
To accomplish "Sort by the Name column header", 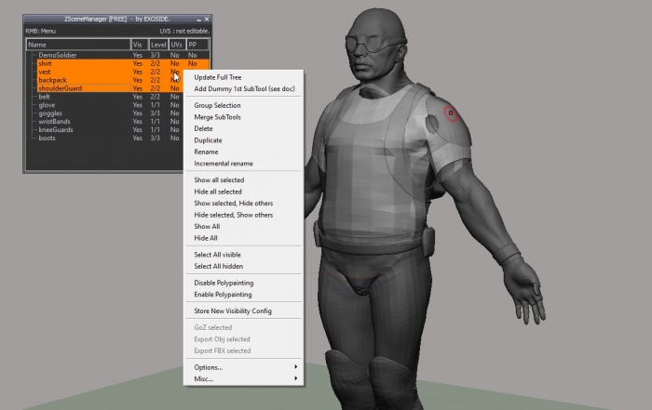I will coord(77,44).
